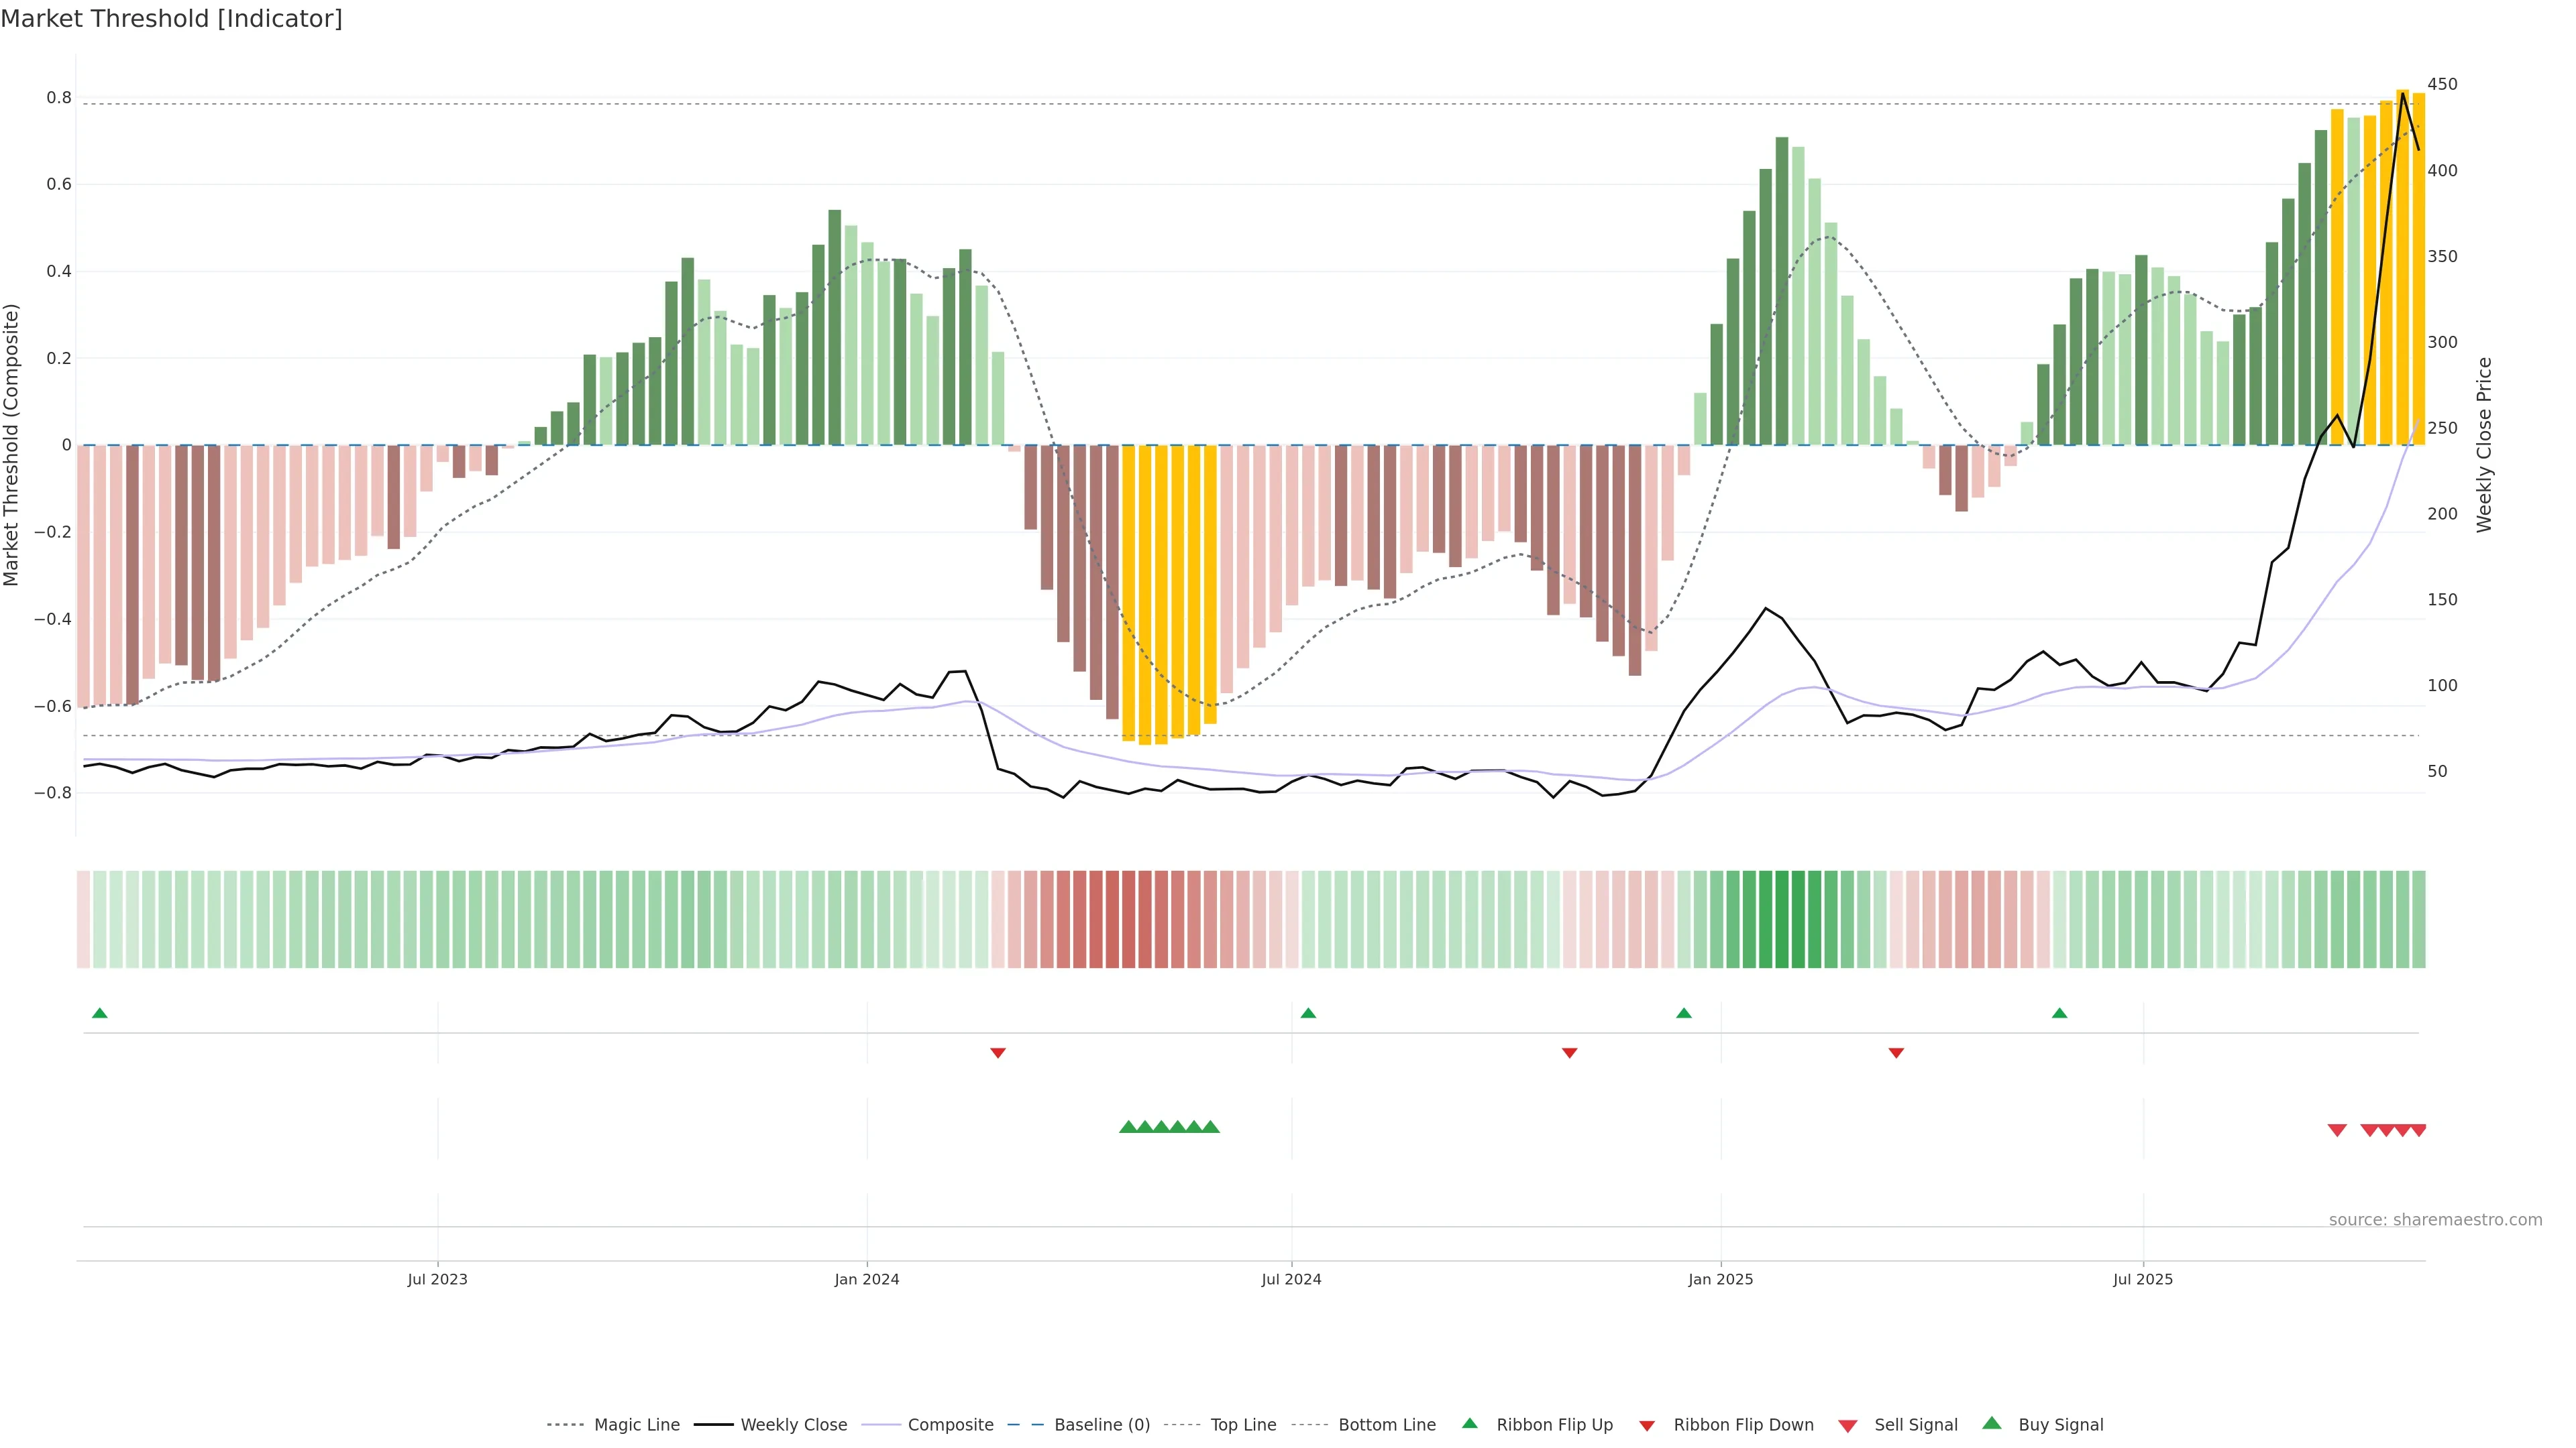Viewport: 2576px width, 1448px height.
Task: Click the source: sharemaestro.com text
Action: coord(2435,1219)
